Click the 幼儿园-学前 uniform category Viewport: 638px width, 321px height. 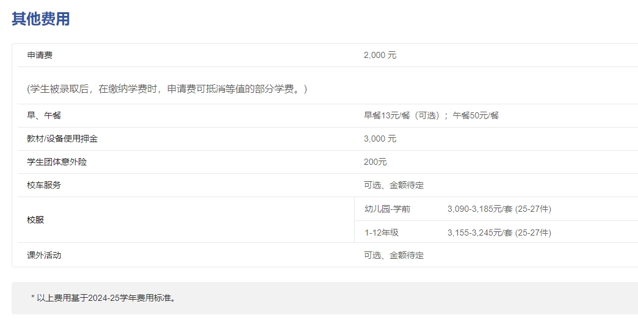coord(387,209)
